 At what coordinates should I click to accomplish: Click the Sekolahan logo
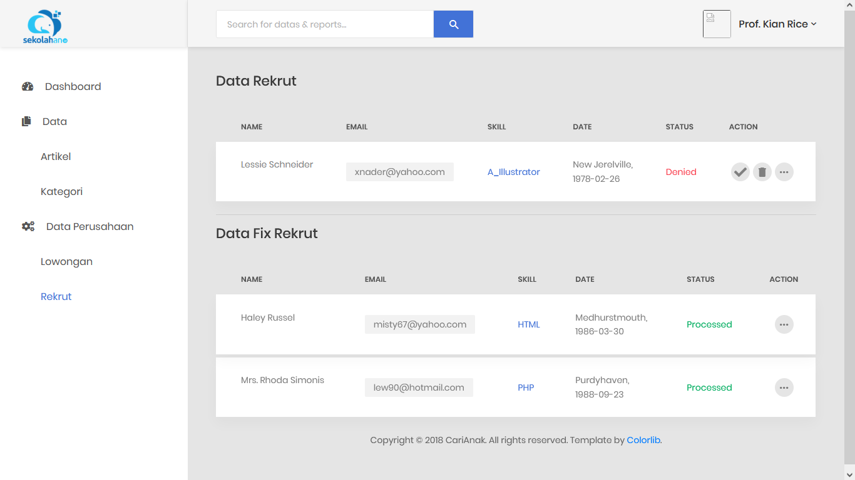45,27
